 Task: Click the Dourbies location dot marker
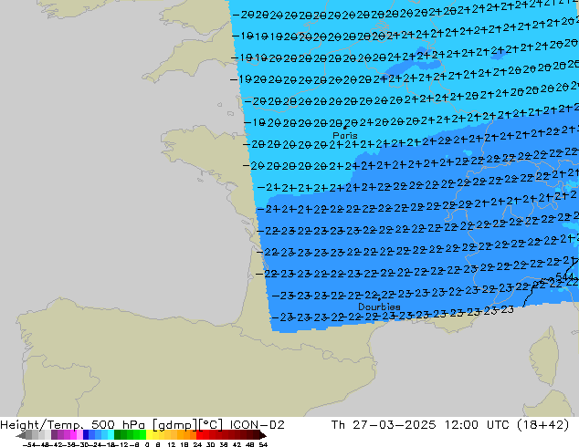379,299
